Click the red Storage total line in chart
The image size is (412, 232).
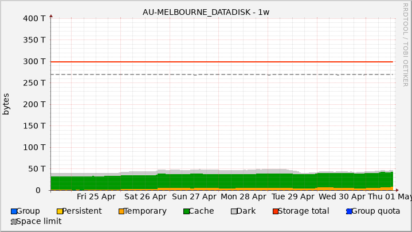tap(222, 62)
